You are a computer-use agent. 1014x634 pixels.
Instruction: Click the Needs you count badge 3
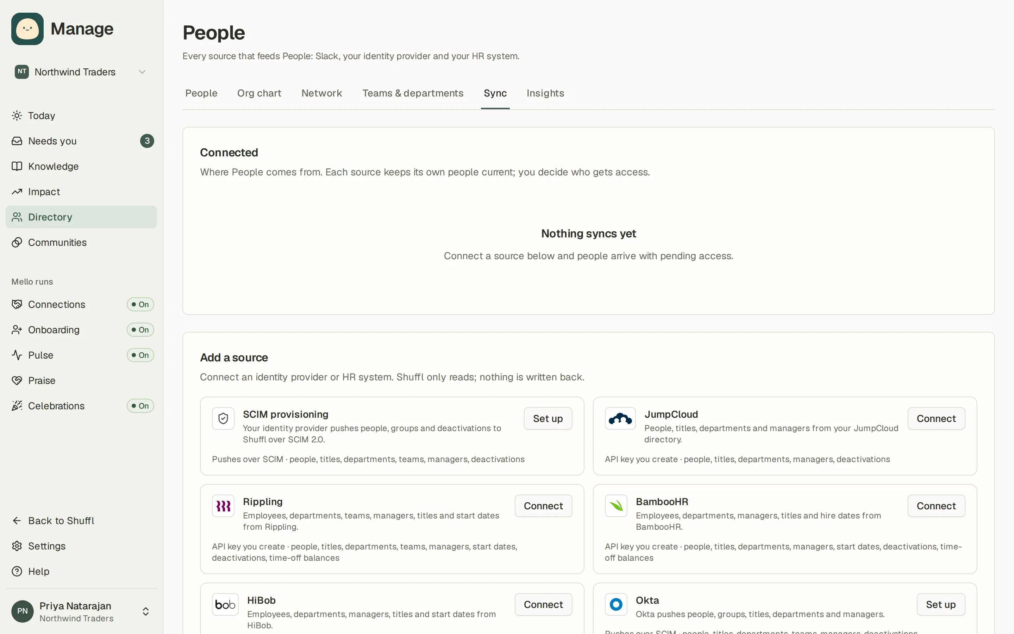[147, 141]
